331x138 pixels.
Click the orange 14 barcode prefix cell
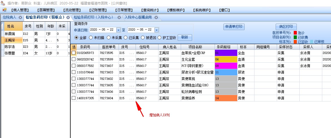click(226, 98)
